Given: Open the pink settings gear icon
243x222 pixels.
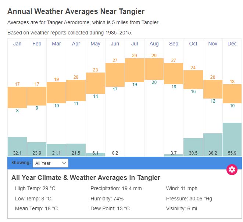Looking at the screenshot, I should (232, 169).
